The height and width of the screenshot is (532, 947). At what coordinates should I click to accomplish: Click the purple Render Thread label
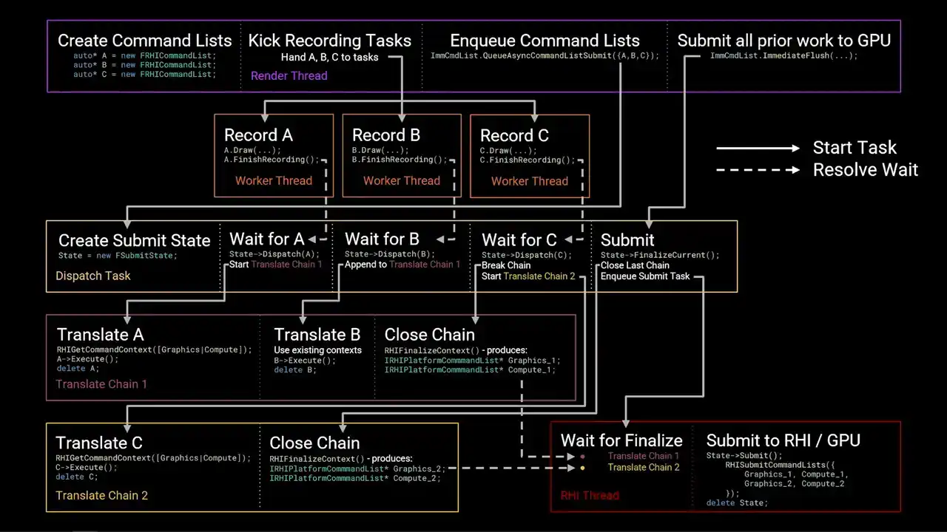pos(289,75)
